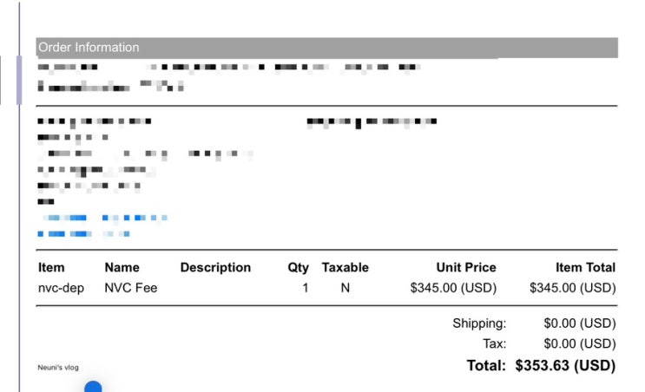Click the Name column header
Image resolution: width=645 pixels, height=392 pixels.
122,267
